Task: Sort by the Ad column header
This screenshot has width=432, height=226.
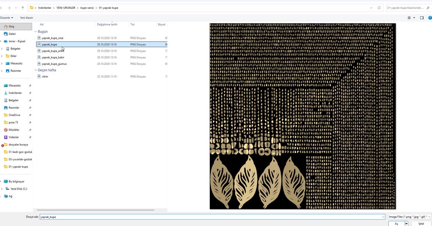Action: pyautogui.click(x=42, y=24)
